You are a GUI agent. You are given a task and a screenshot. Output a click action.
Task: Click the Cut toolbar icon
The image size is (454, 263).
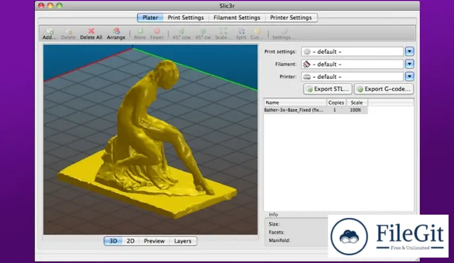[x=256, y=34]
